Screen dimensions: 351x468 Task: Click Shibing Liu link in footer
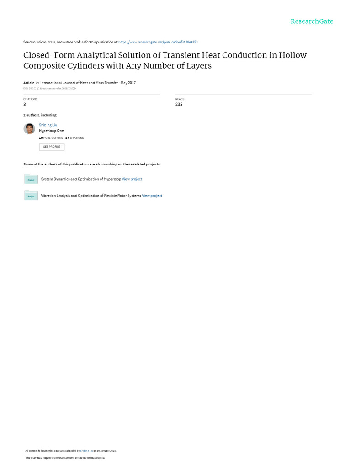(86, 451)
